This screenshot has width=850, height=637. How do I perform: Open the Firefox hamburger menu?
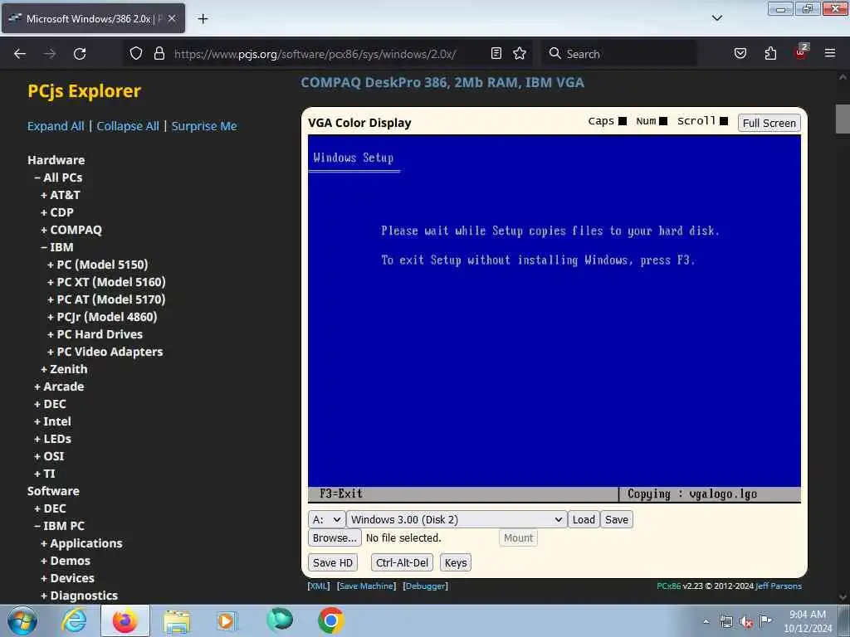(830, 53)
